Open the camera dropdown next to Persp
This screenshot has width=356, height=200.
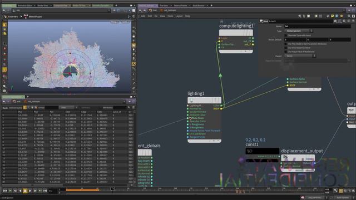(x=125, y=22)
